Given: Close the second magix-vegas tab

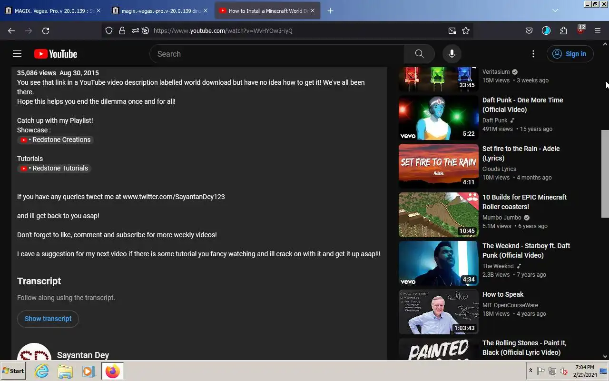Looking at the screenshot, I should point(206,10).
